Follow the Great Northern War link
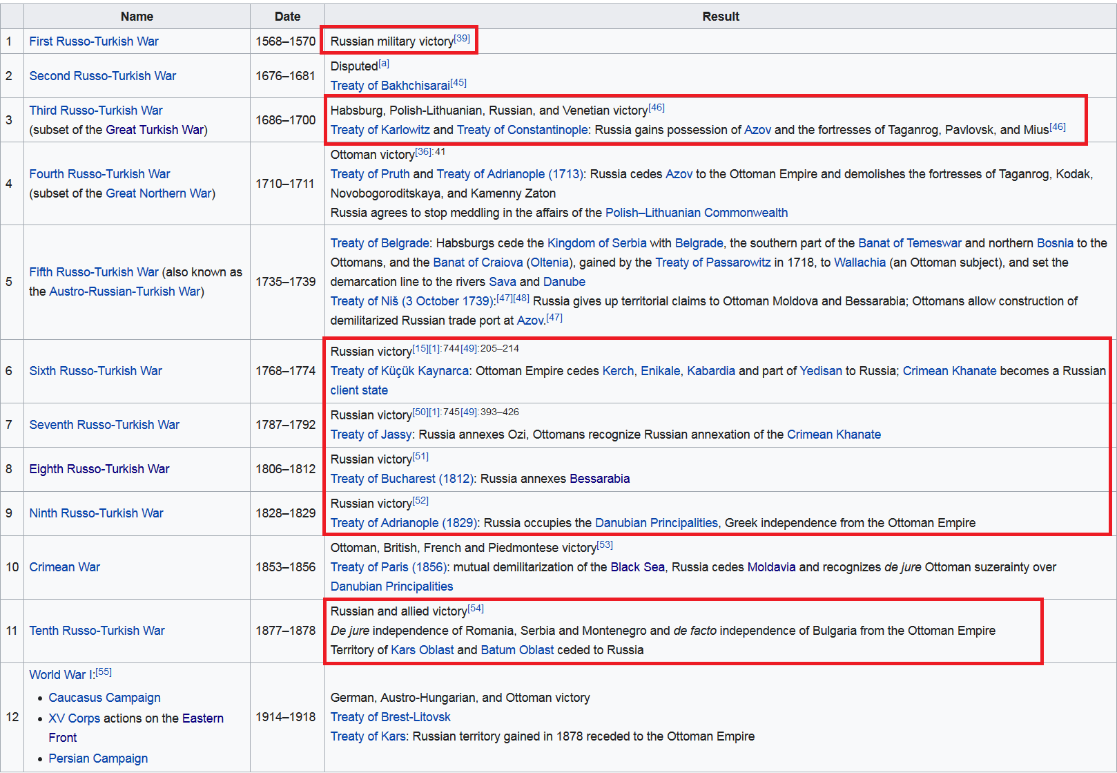 (x=159, y=193)
